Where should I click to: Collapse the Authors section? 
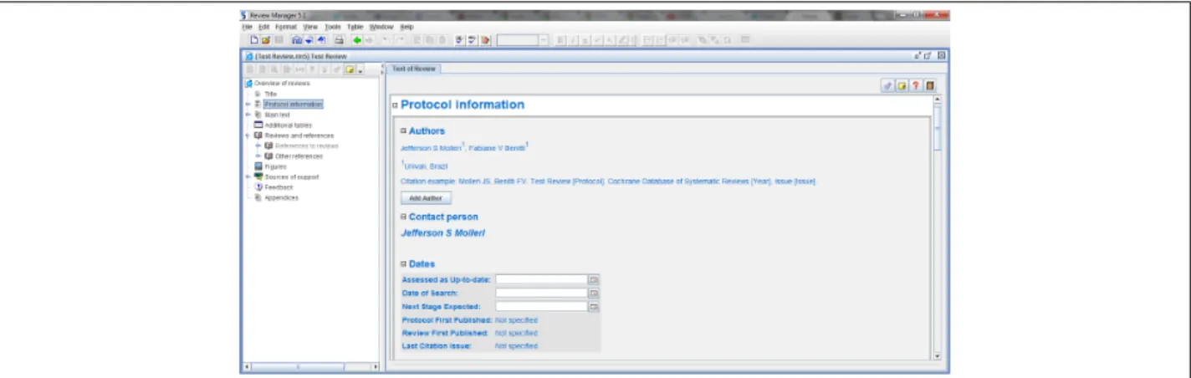tap(403, 130)
